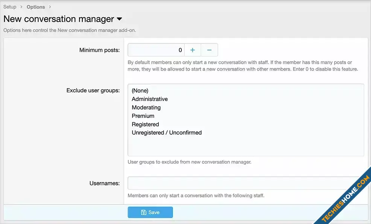Click the New conversation manager heading
This screenshot has width=371, height=224.
(x=59, y=19)
